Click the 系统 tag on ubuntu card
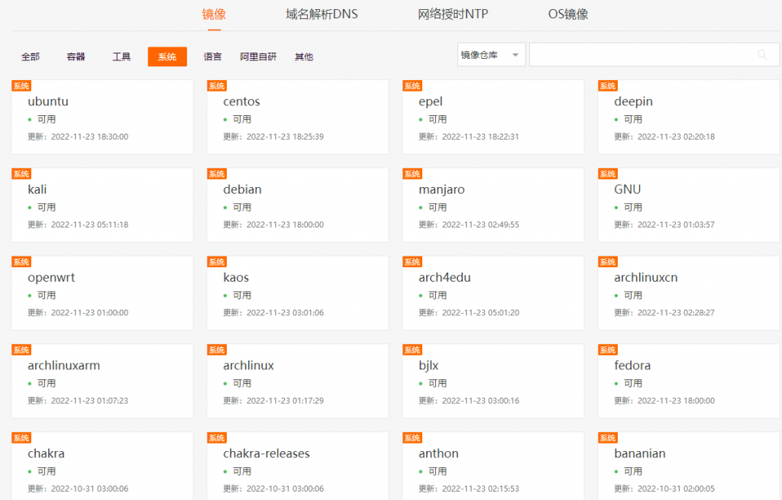 21,85
